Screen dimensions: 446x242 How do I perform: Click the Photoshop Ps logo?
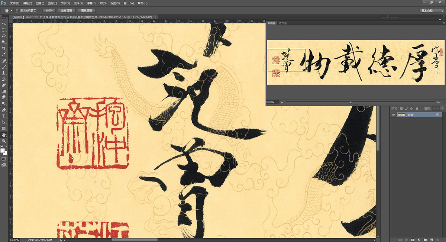(x=4, y=3)
